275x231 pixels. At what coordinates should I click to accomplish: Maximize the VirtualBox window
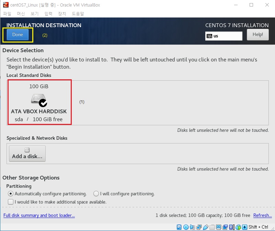(251, 5)
